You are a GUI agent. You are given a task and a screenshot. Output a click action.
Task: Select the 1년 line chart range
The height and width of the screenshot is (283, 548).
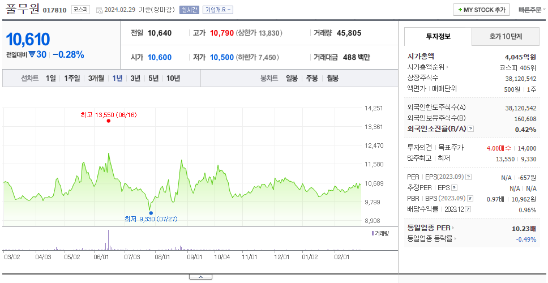point(117,78)
